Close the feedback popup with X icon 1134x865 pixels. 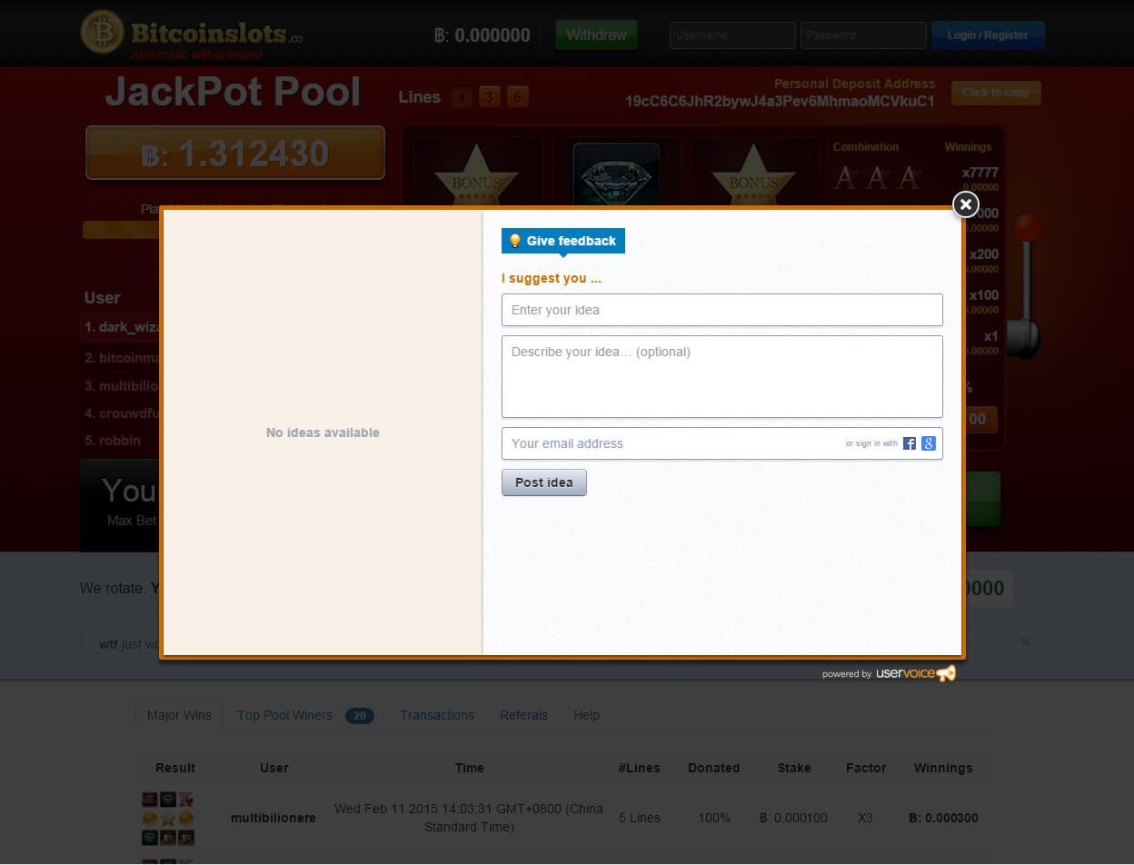pyautogui.click(x=966, y=204)
